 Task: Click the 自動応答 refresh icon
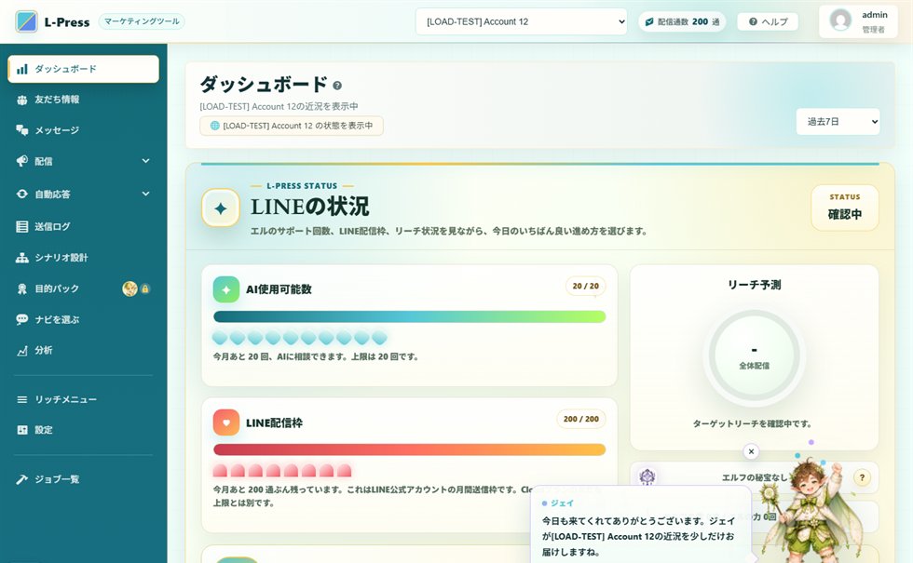(x=22, y=194)
